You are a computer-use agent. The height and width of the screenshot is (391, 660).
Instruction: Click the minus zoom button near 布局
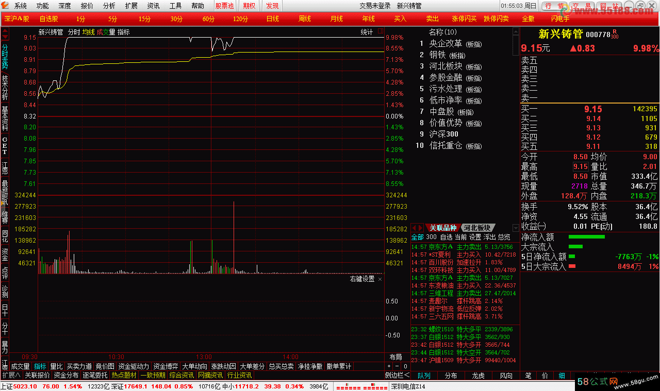397,367
